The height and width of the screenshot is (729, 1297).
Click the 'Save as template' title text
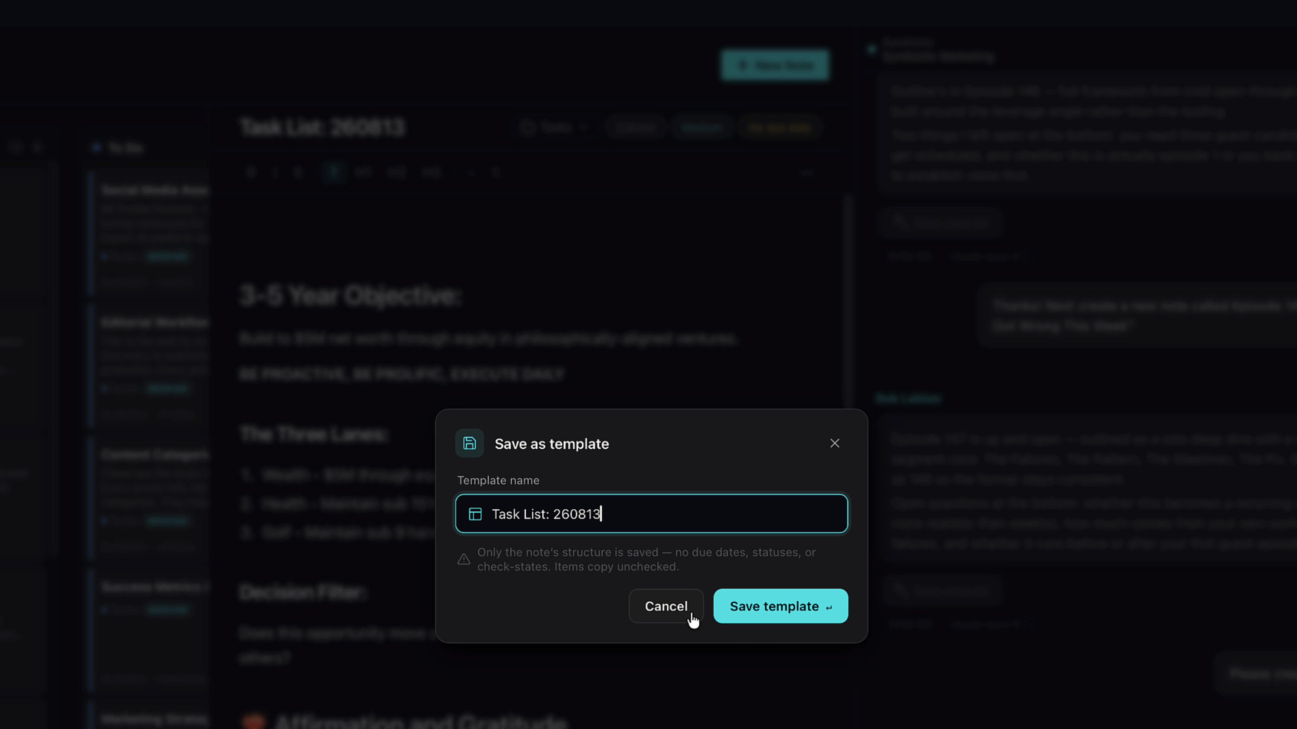(552, 444)
